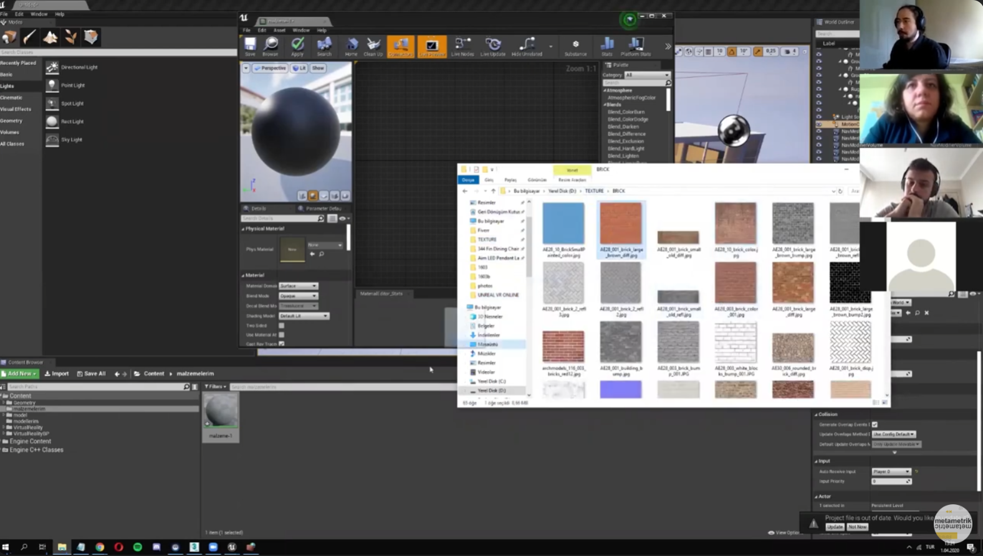Click Import in the Content Browser
The width and height of the screenshot is (983, 556).
[x=57, y=374]
